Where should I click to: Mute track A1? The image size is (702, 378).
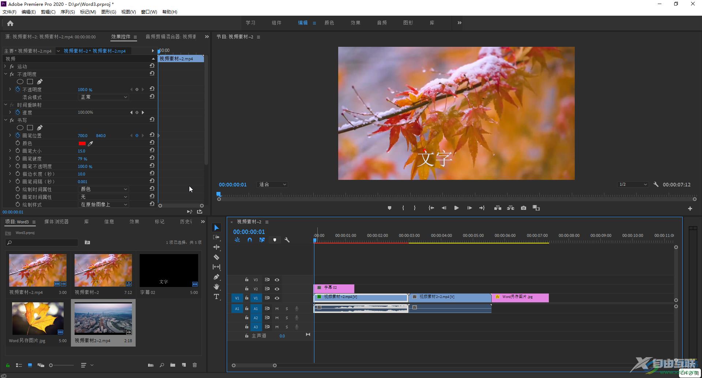[x=277, y=309]
